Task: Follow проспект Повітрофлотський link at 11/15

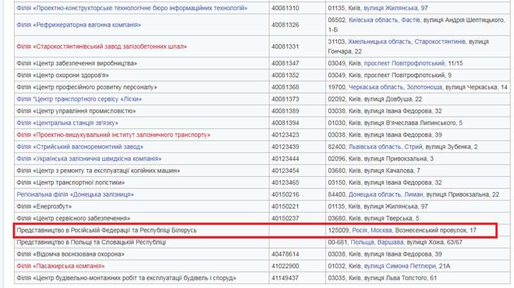Action: (404, 63)
